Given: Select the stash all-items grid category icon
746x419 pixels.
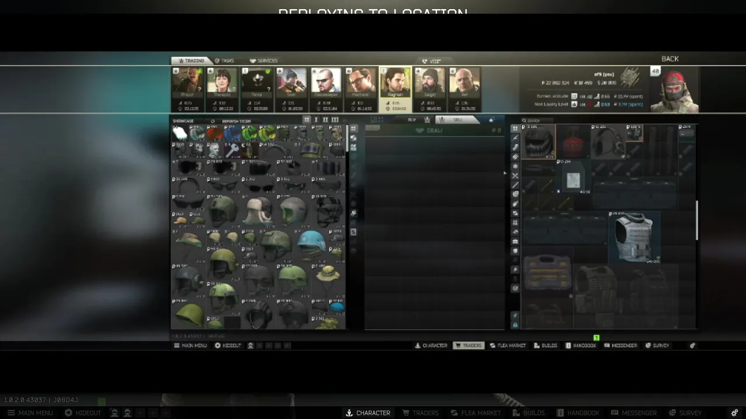Looking at the screenshot, I should coord(515,129).
